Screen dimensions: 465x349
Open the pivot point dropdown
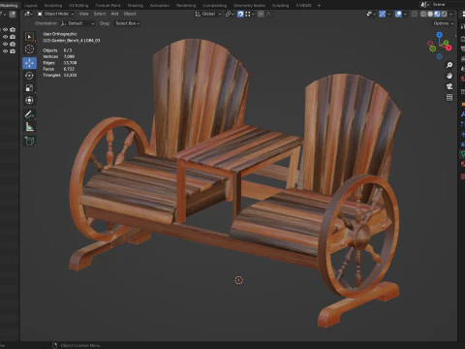[x=230, y=14]
